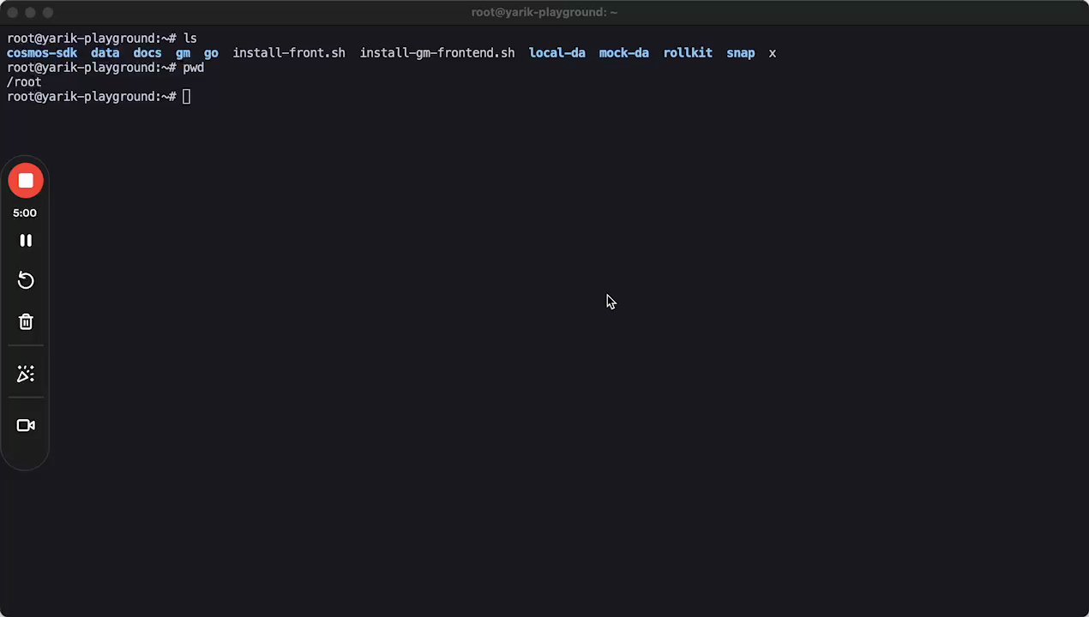
Task: Click the x file name
Action: coord(773,53)
